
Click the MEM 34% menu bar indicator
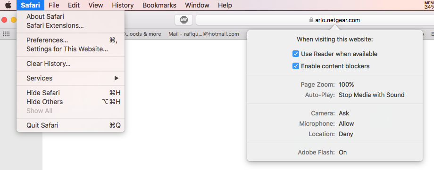point(429,5)
